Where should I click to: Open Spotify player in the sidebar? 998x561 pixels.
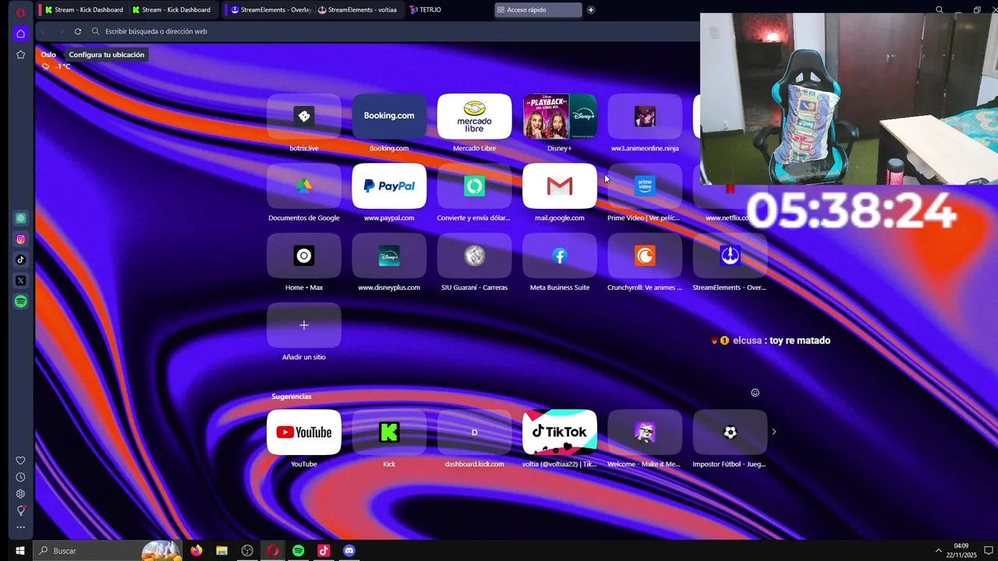[21, 302]
